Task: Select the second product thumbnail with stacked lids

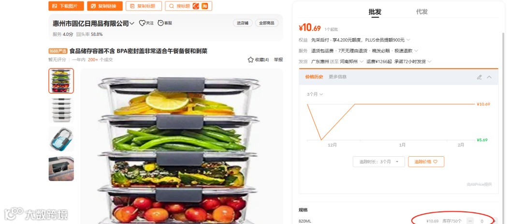Action: click(x=61, y=110)
